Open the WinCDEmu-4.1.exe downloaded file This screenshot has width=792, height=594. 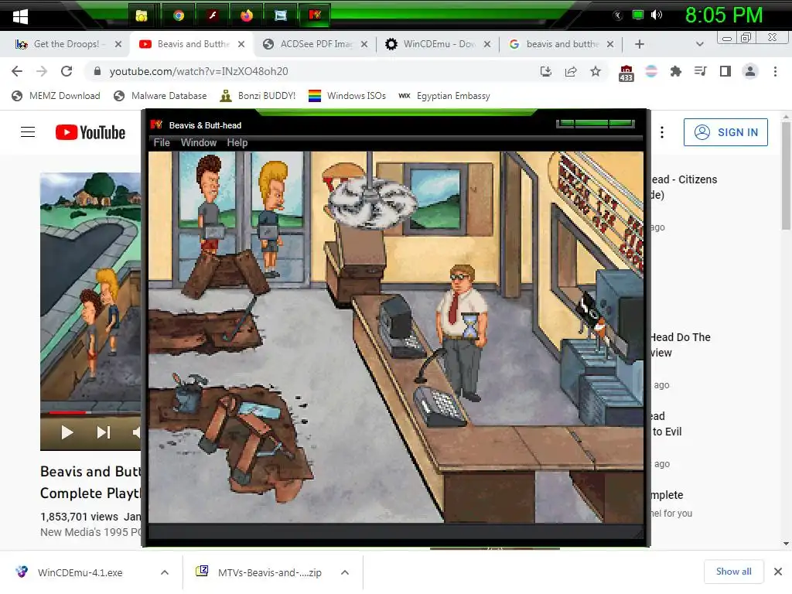[x=80, y=572]
